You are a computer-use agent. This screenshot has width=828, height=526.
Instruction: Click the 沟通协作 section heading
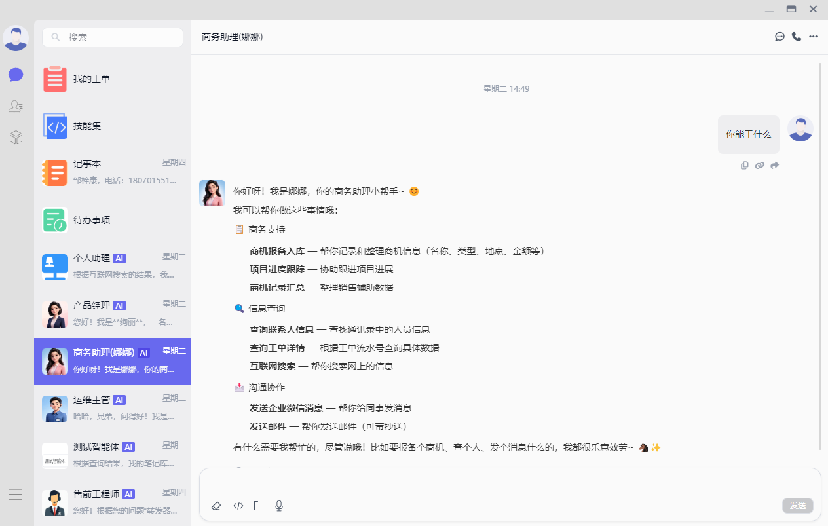click(267, 387)
